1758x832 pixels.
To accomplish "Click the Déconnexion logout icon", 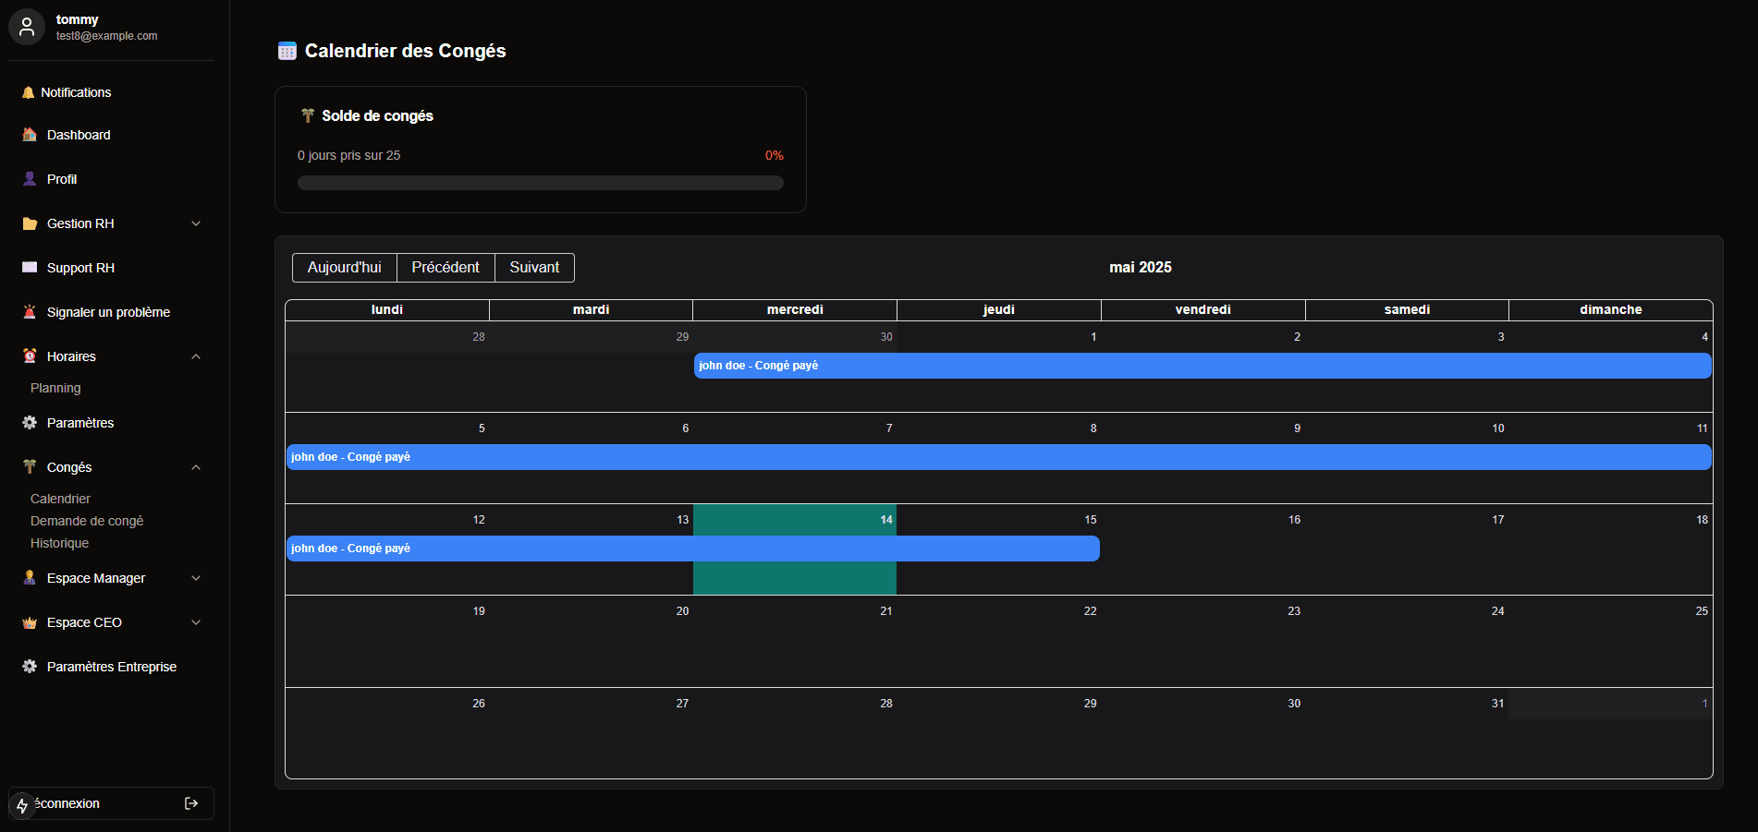I will (x=191, y=803).
